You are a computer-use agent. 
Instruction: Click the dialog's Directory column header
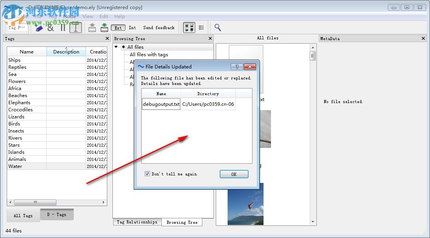208,94
